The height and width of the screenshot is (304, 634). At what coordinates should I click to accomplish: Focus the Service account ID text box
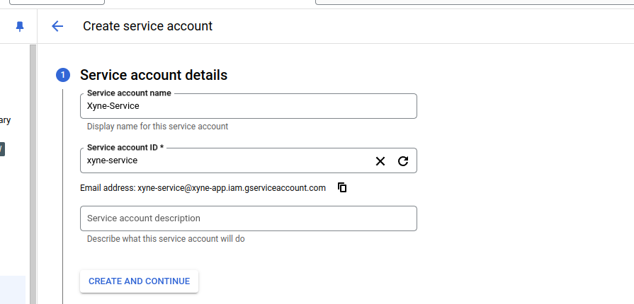pos(227,160)
